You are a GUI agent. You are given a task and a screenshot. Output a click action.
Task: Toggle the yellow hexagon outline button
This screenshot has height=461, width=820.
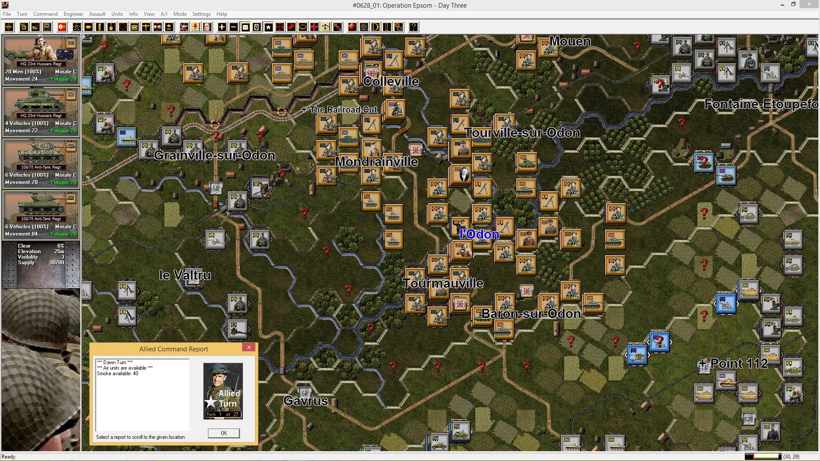[303, 27]
